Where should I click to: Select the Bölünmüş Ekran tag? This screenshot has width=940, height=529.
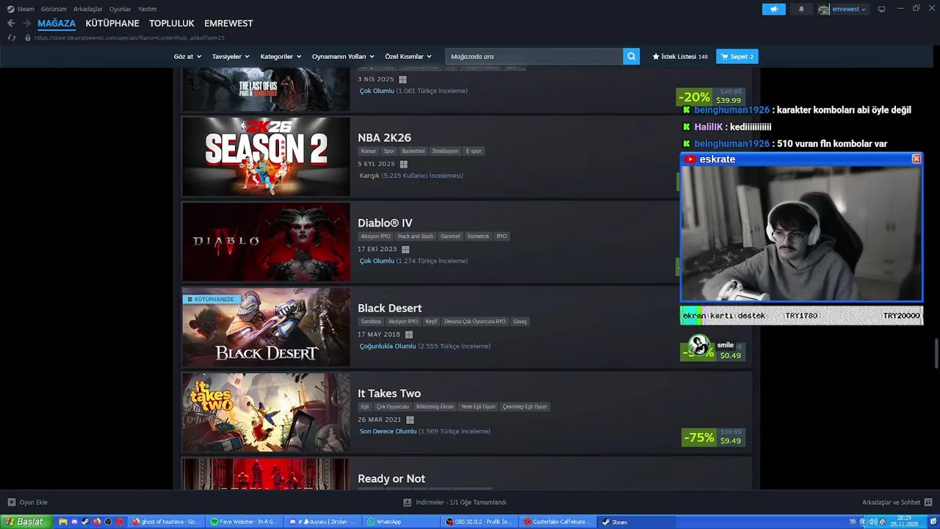point(435,407)
